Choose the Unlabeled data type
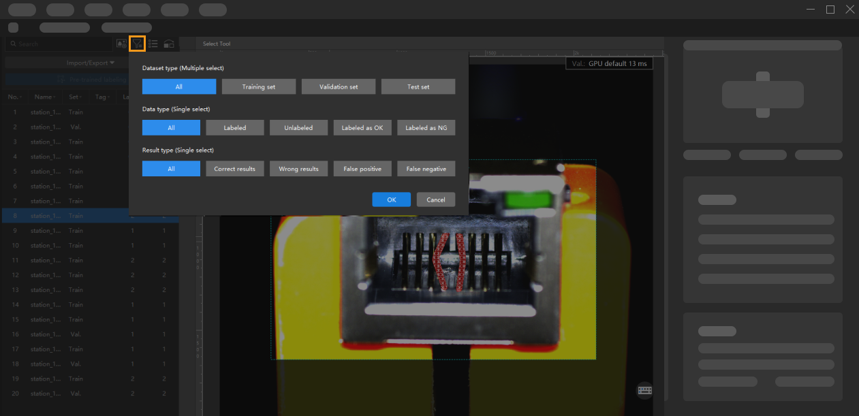Viewport: 859px width, 416px height. [x=298, y=127]
